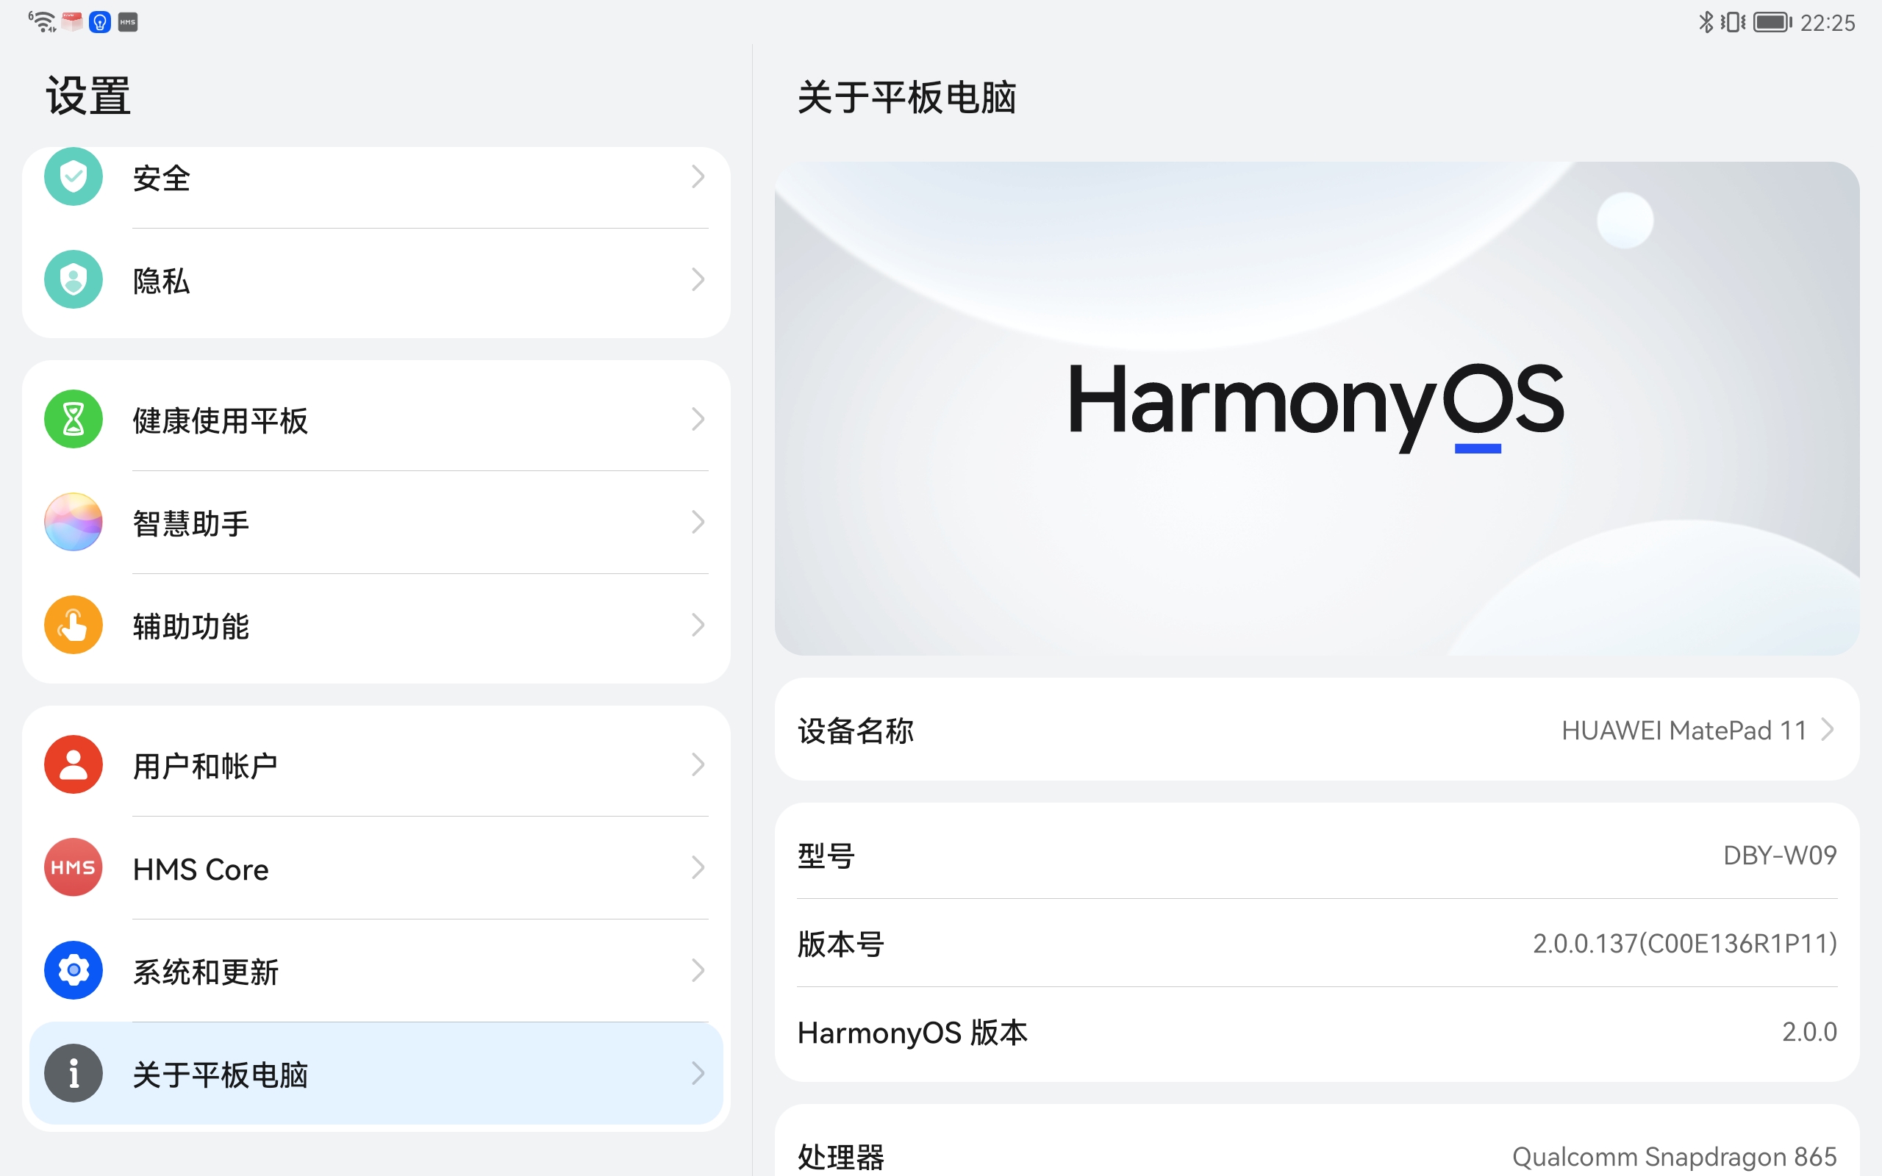Click the hourglass Digital Balance (健康使用平板) icon
Viewport: 1882px width, 1176px height.
(x=73, y=419)
